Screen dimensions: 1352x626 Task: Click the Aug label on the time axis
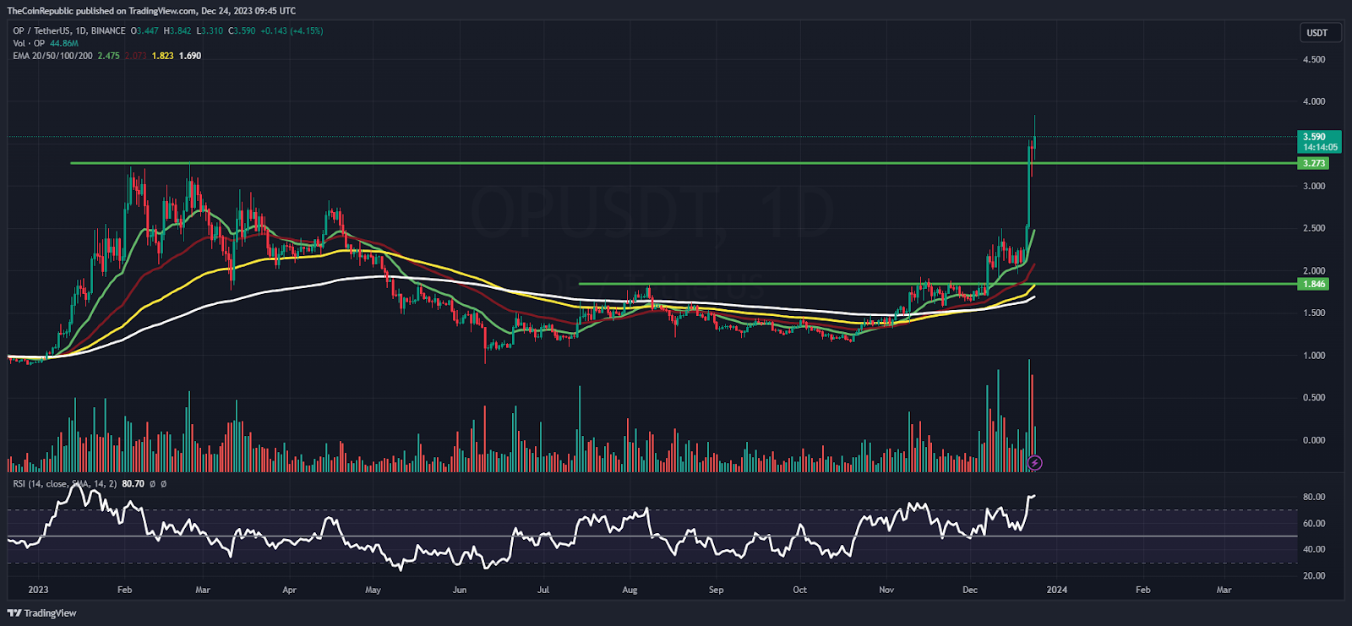click(x=630, y=590)
